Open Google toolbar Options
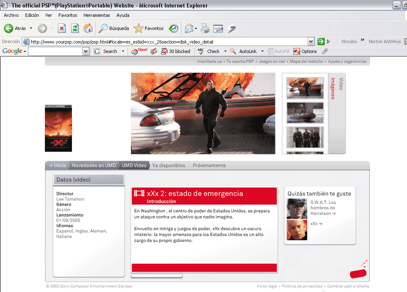The width and height of the screenshot is (407, 292). [305, 51]
